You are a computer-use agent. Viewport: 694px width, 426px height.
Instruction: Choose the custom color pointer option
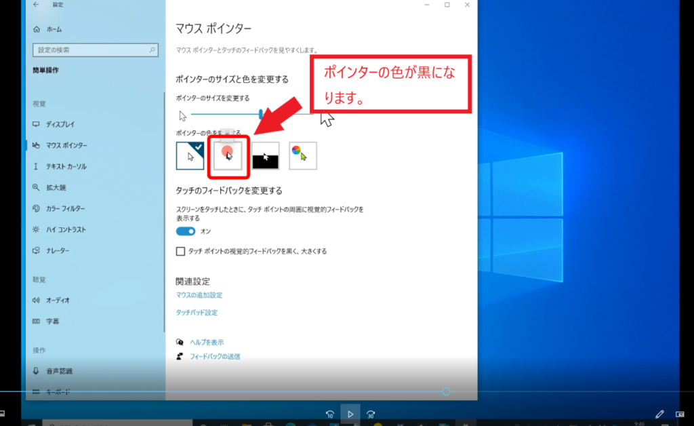click(x=303, y=155)
